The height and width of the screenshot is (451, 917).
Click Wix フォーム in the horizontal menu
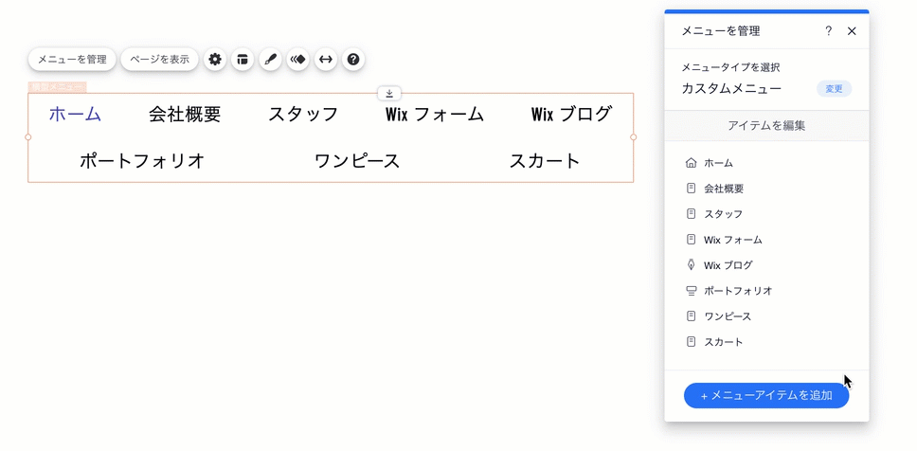tap(435, 115)
